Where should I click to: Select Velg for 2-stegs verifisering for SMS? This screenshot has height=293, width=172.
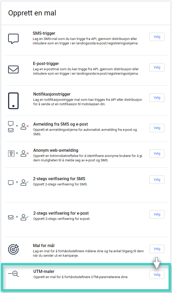157,180
